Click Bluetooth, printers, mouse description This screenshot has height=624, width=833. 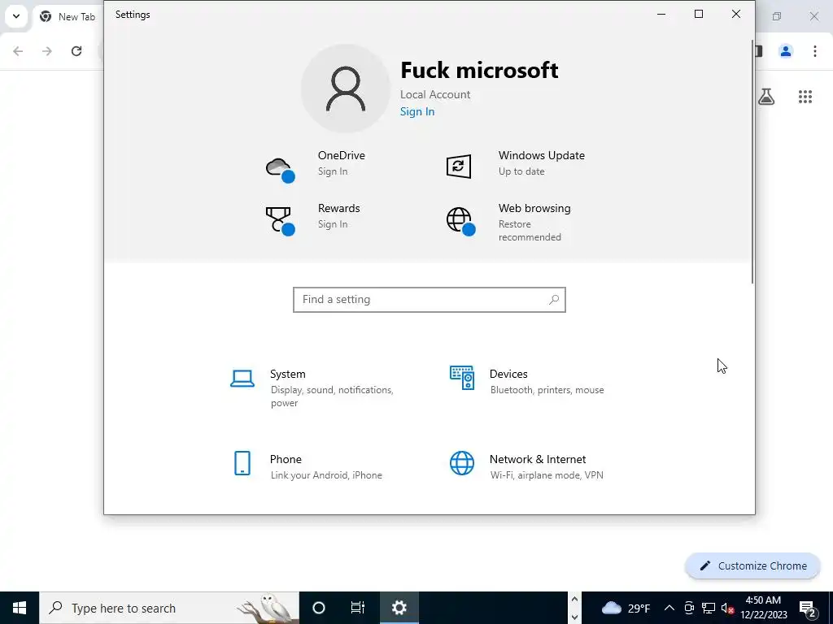coord(547,390)
